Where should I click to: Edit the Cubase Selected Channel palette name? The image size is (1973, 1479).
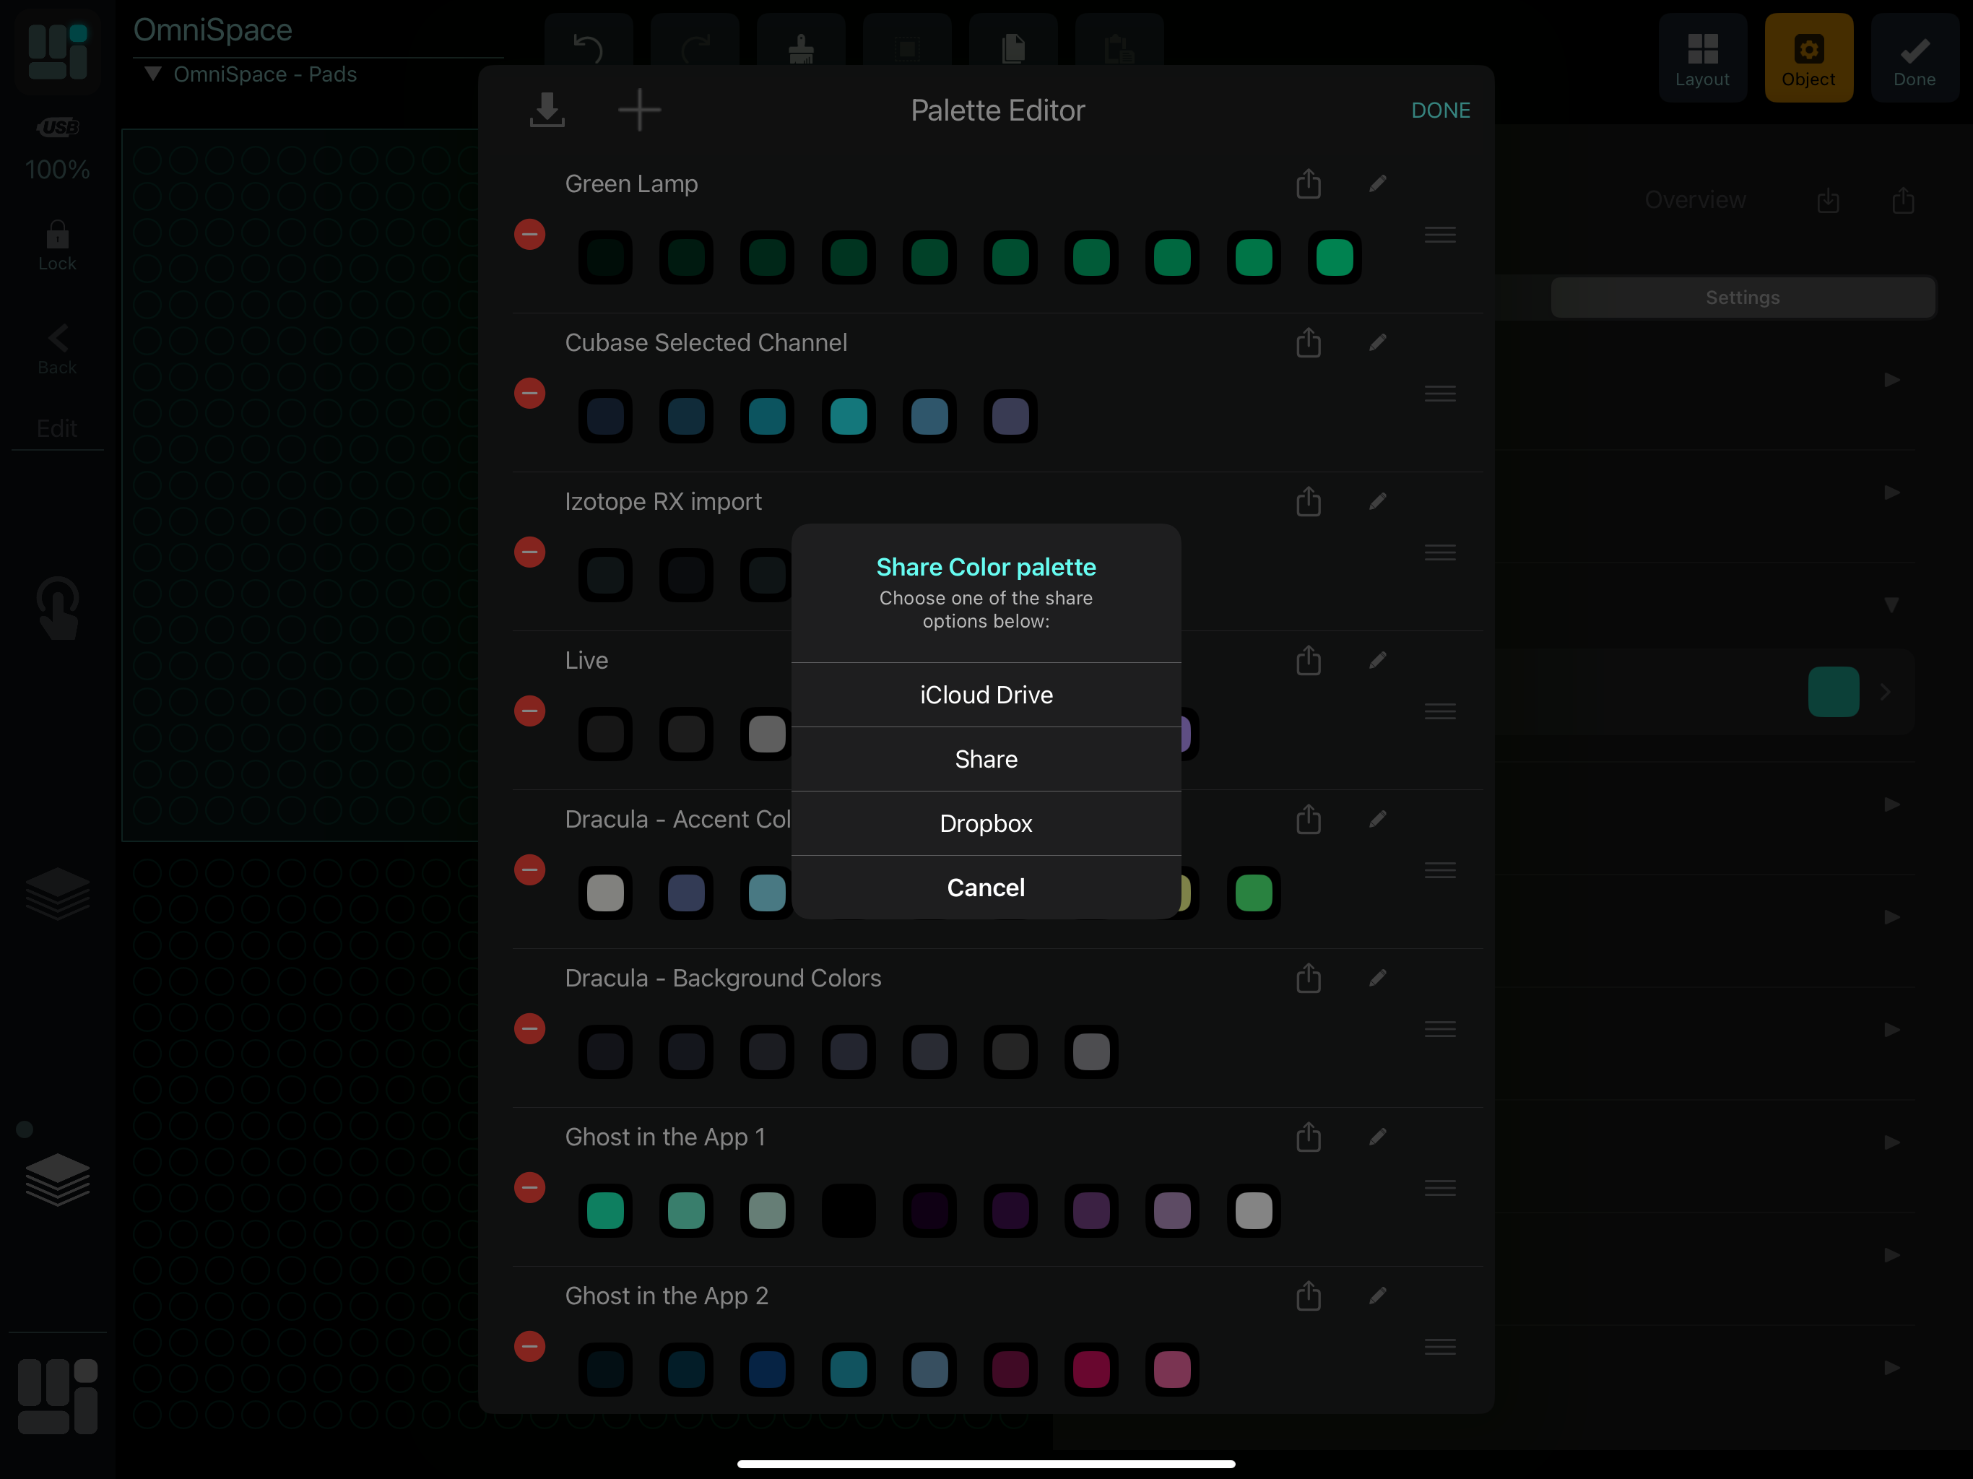1377,342
